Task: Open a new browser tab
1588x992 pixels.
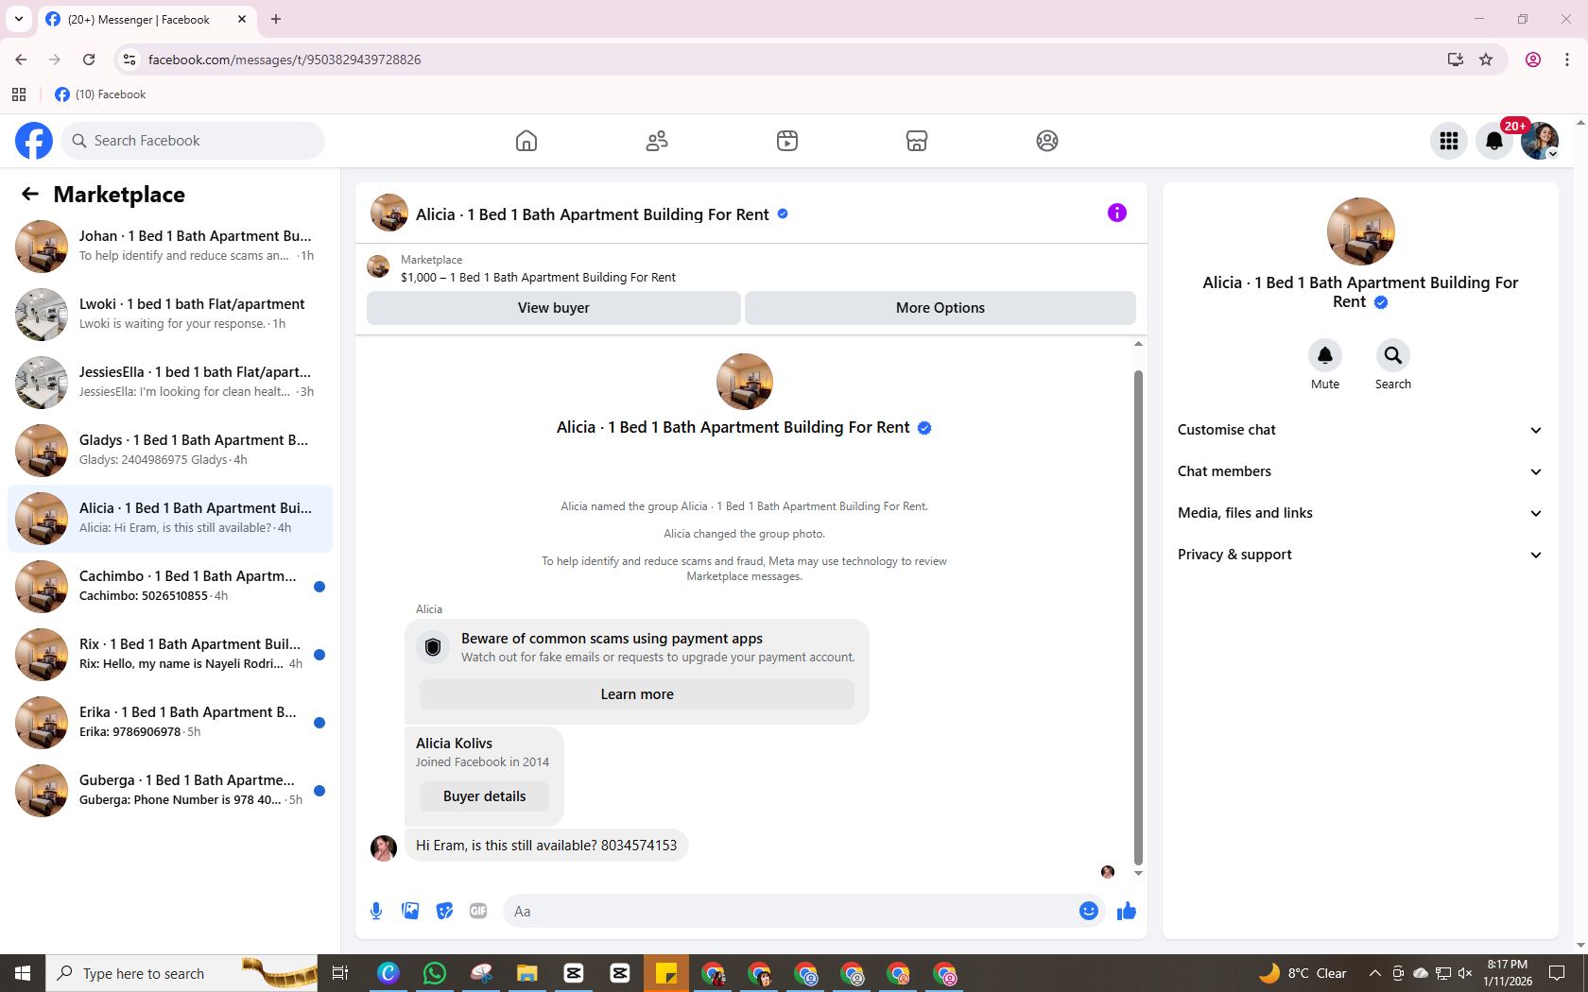Action: pyautogui.click(x=276, y=19)
